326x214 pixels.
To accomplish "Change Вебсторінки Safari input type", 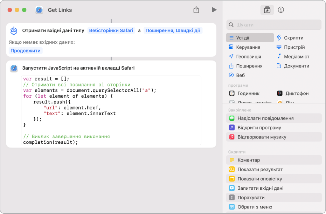I will pos(111,30).
